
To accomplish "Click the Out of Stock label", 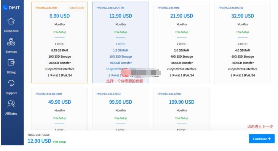I will (76, 8).
